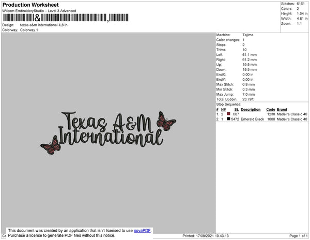Click the 'Description' column header
The height and width of the screenshot is (240, 310).
251,110
